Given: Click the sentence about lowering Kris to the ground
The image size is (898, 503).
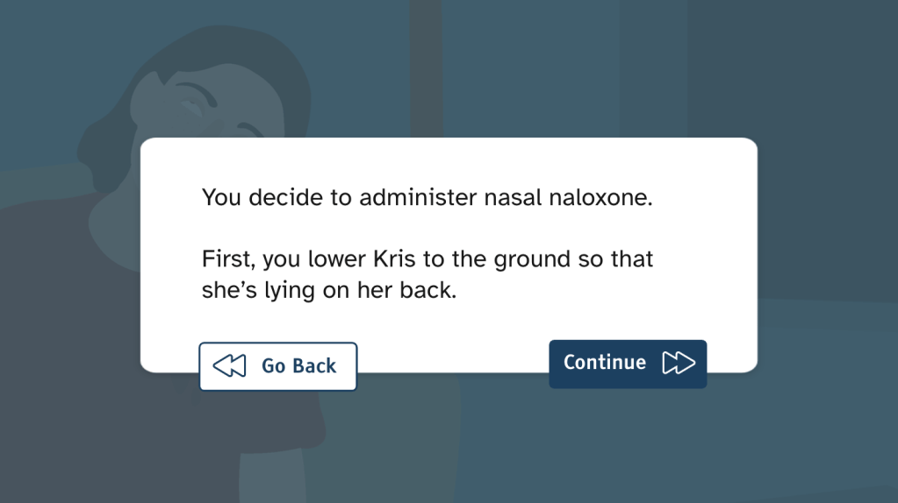Looking at the screenshot, I should (427, 275).
